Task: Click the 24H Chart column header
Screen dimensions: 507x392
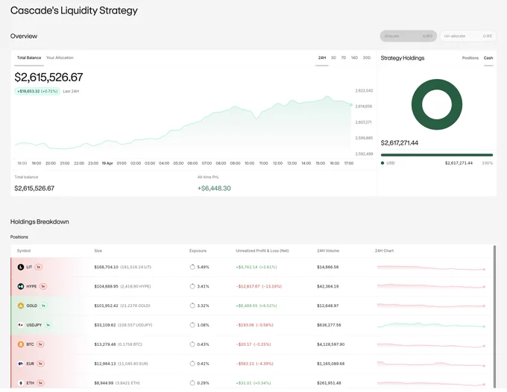Action: [384, 251]
